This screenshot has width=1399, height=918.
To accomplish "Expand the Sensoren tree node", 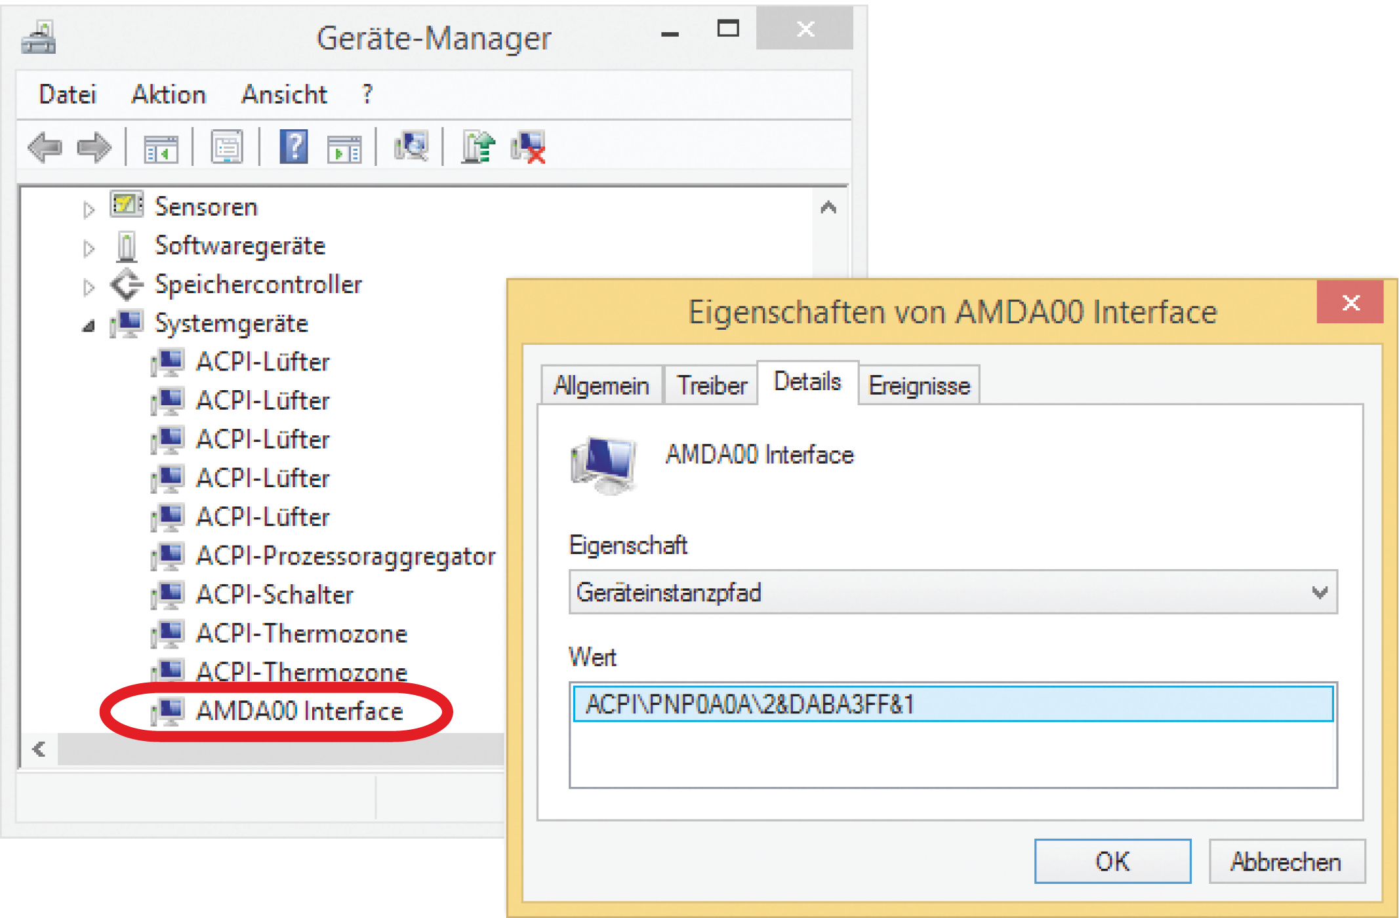I will click(89, 209).
